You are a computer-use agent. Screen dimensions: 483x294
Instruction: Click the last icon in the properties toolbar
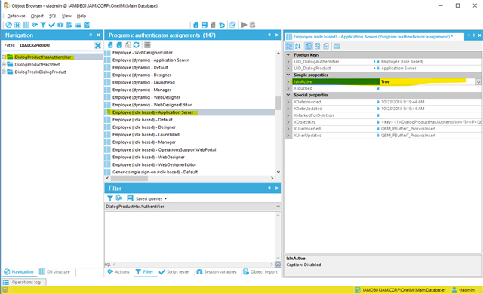tap(337, 46)
